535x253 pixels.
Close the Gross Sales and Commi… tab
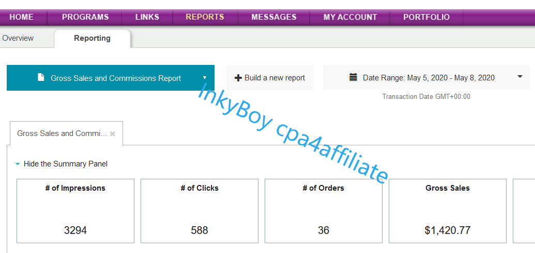click(113, 134)
